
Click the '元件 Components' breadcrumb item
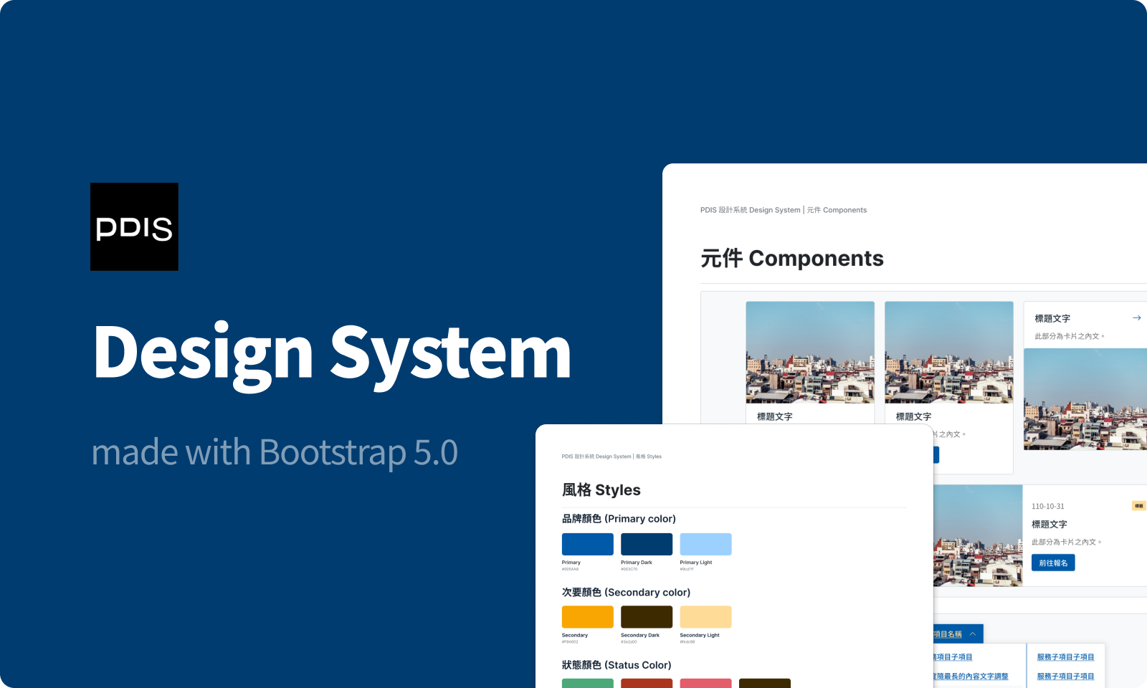[837, 210]
